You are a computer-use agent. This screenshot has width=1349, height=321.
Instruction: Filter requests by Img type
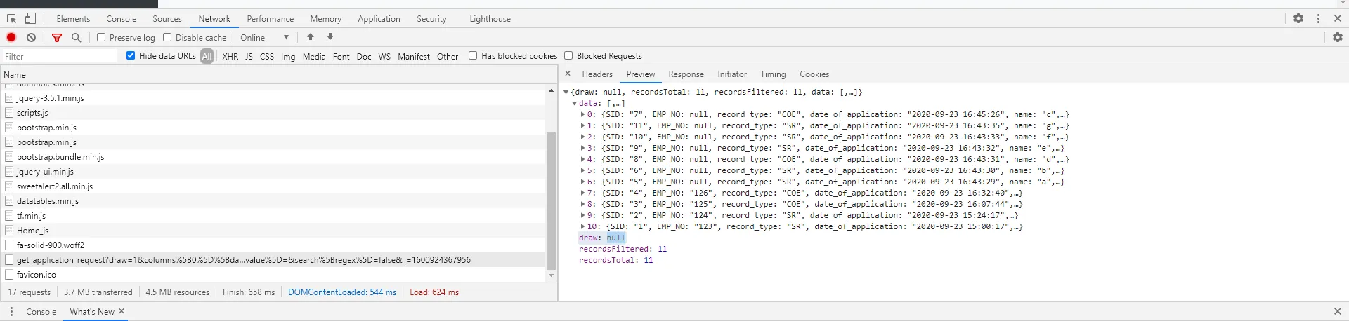point(288,56)
